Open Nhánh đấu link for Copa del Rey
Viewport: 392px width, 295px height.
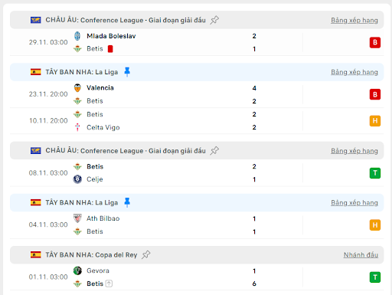click(x=361, y=255)
